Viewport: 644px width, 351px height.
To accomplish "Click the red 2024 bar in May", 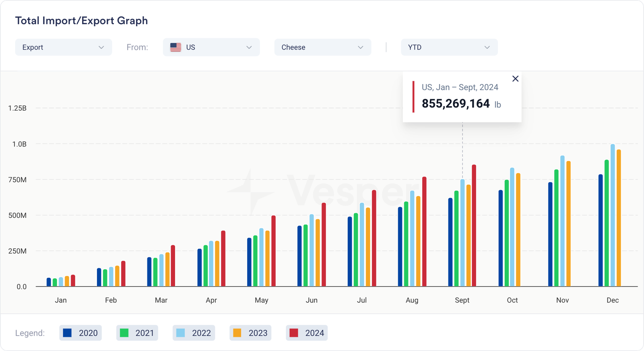I will (x=273, y=251).
